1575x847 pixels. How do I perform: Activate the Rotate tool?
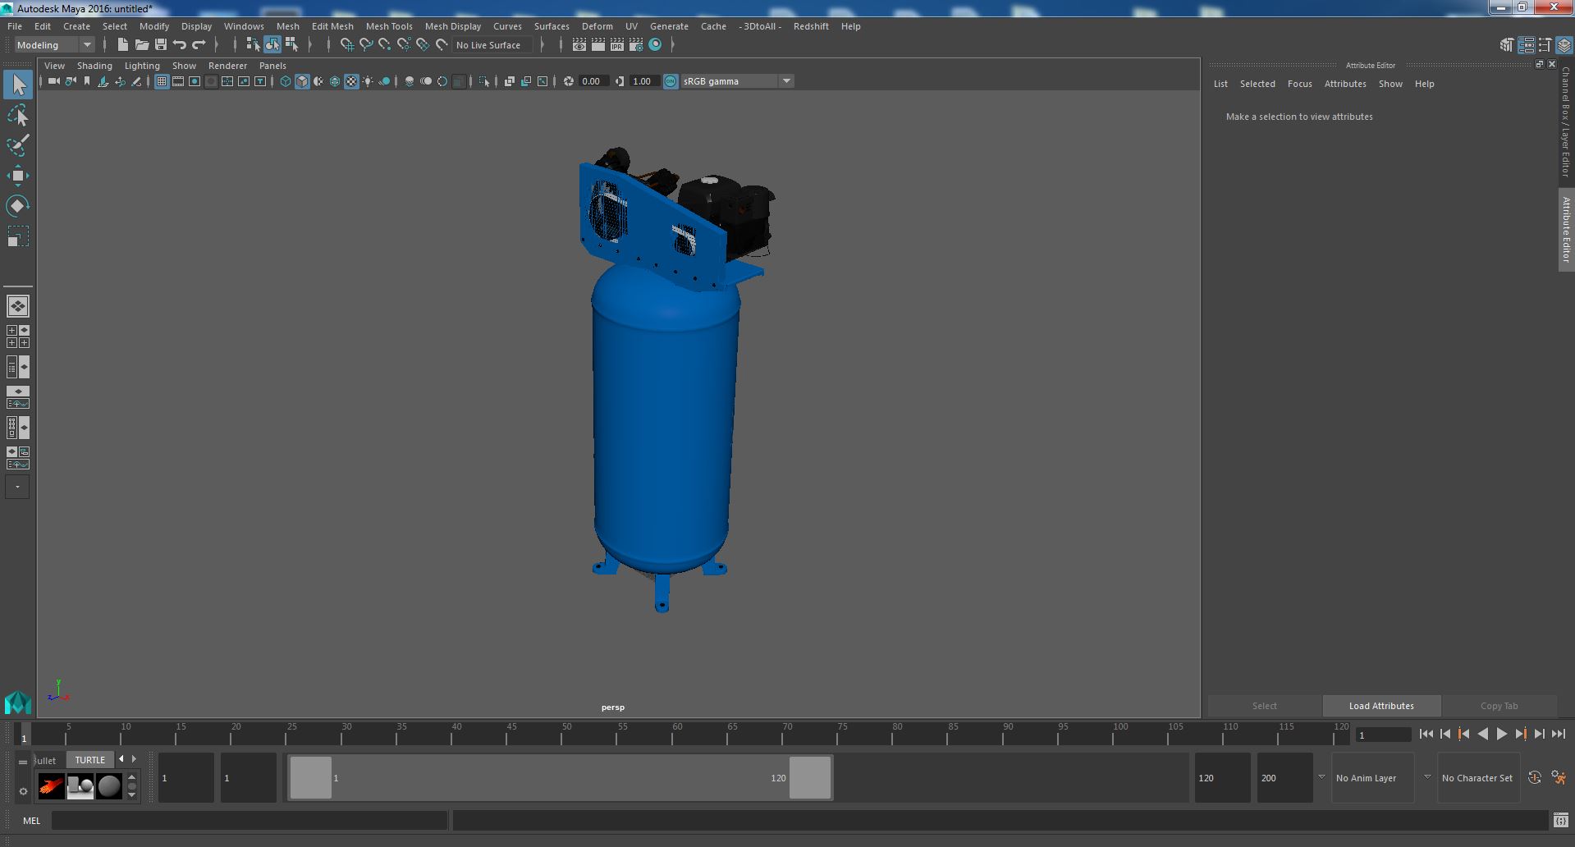point(18,205)
